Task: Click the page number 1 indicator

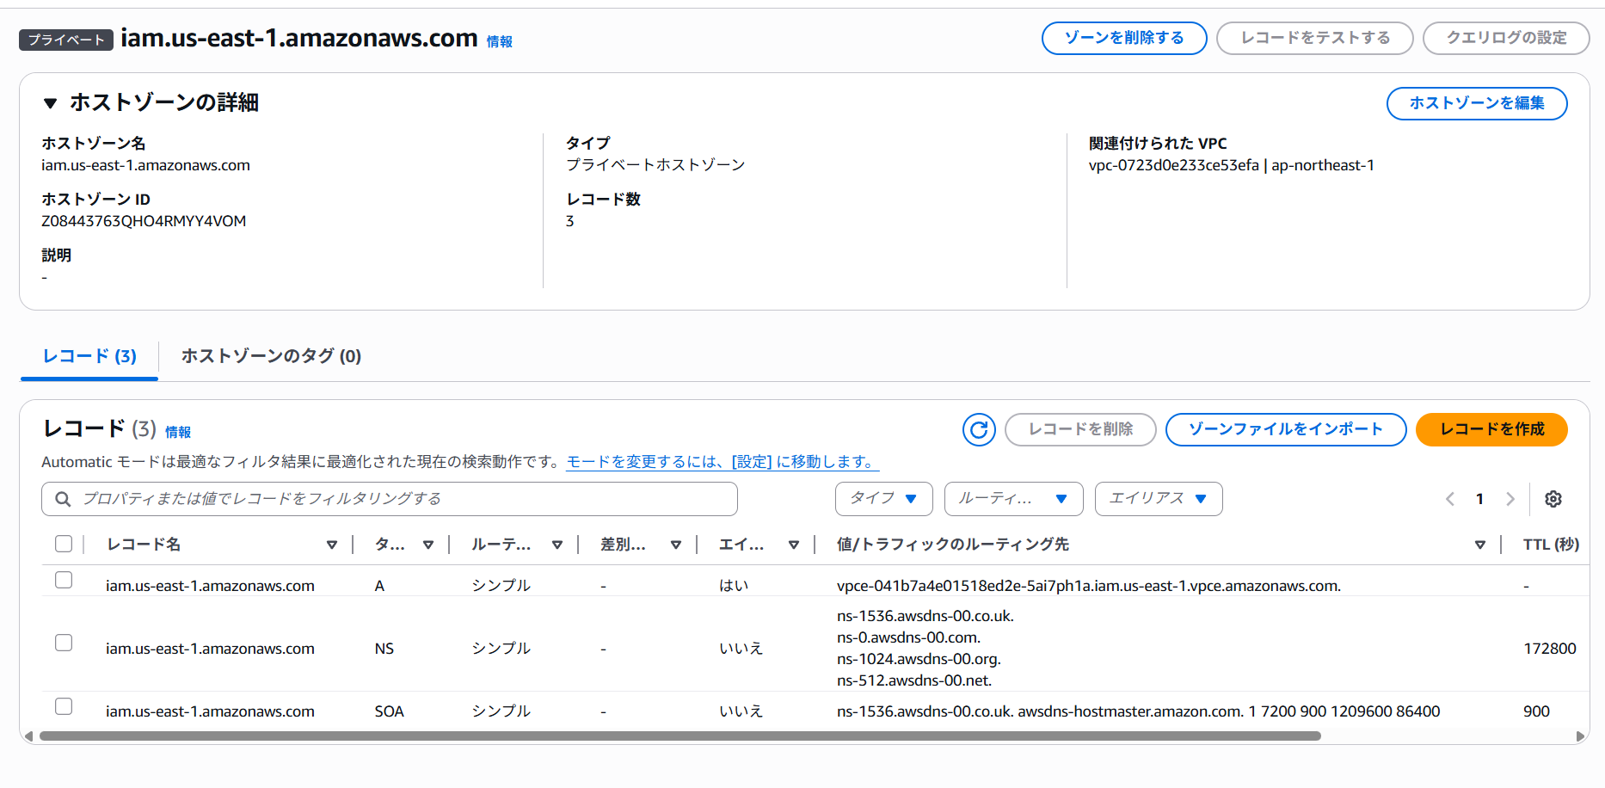Action: (1479, 499)
